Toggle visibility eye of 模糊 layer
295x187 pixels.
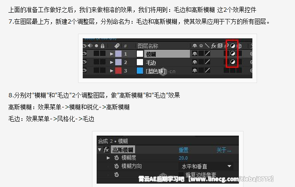click(x=84, y=53)
